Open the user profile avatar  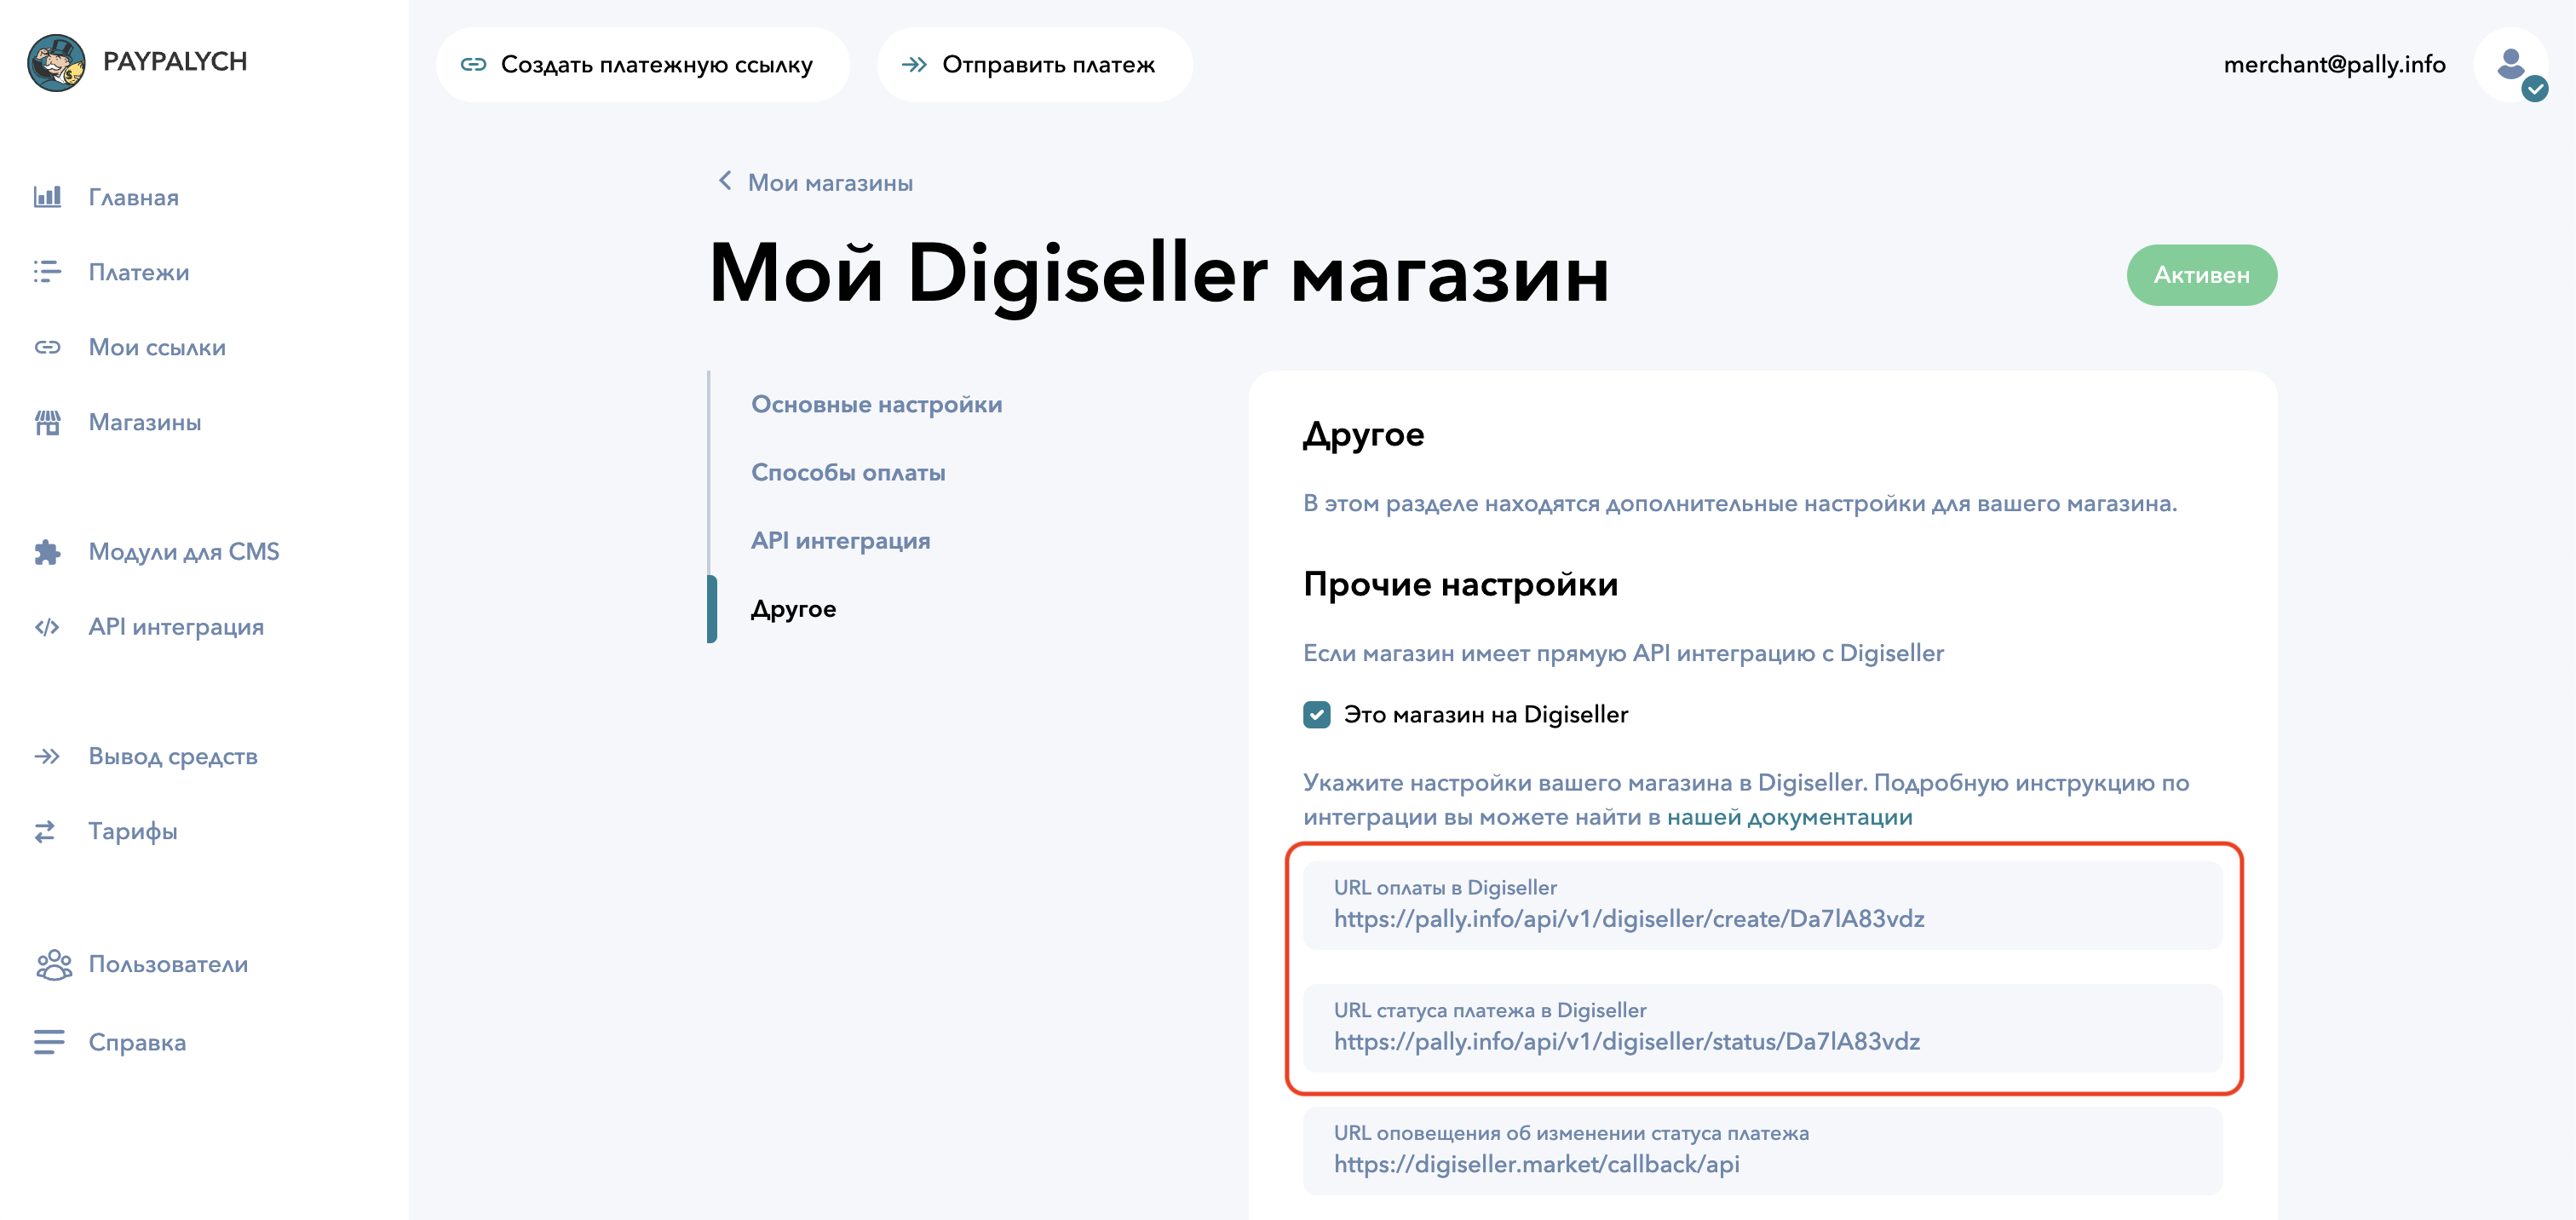point(2510,65)
